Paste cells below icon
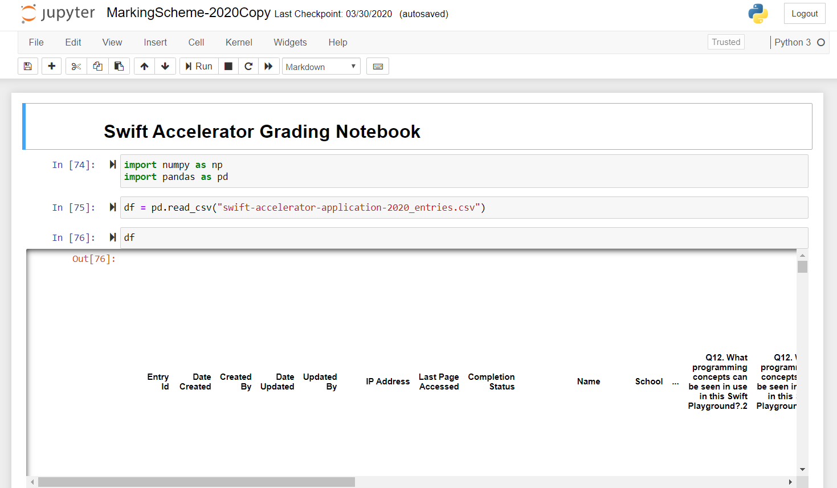The image size is (837, 488). tap(119, 67)
